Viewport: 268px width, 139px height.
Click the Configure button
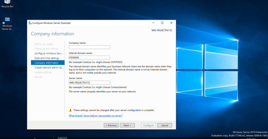click(x=148, y=125)
